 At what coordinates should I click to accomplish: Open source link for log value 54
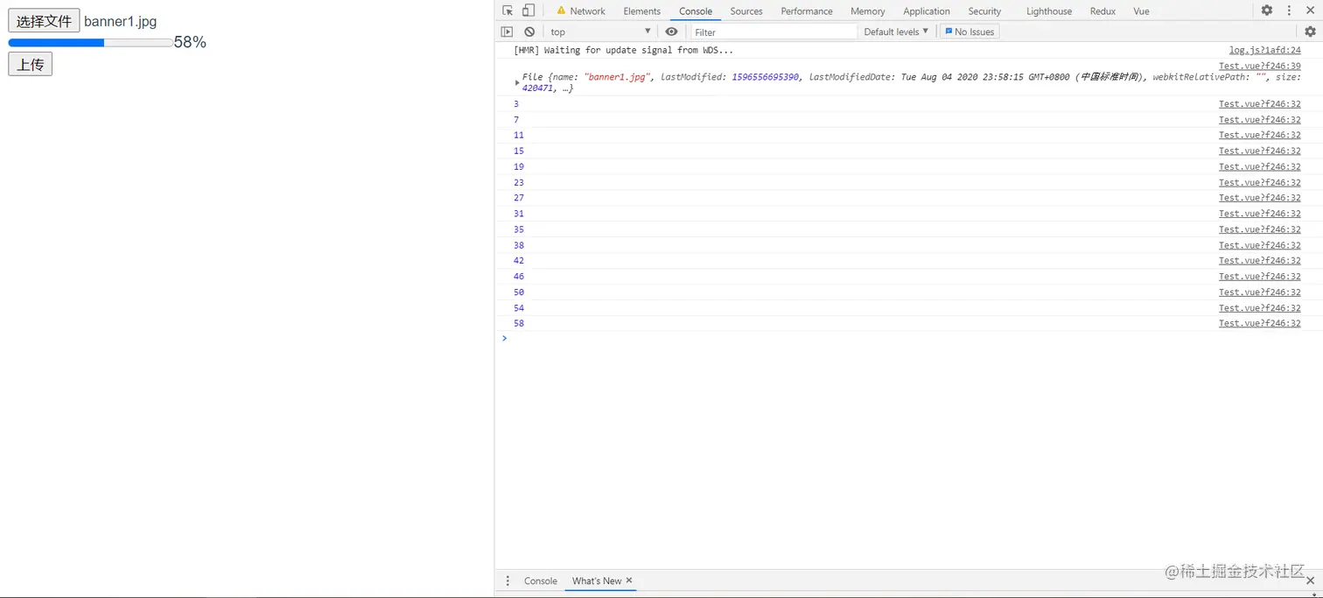tap(1259, 307)
